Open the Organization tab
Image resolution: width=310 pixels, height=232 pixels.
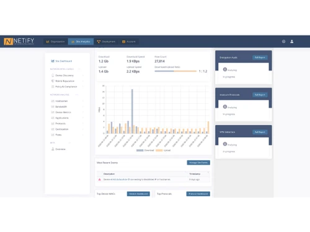coord(55,41)
